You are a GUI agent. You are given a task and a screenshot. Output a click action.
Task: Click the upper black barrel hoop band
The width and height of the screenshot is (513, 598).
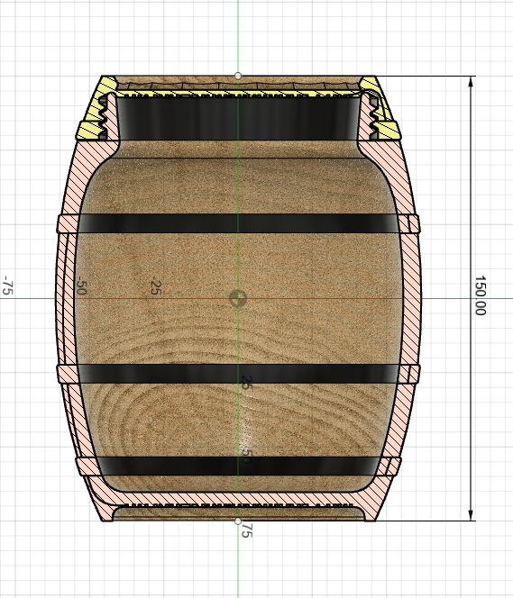(238, 223)
